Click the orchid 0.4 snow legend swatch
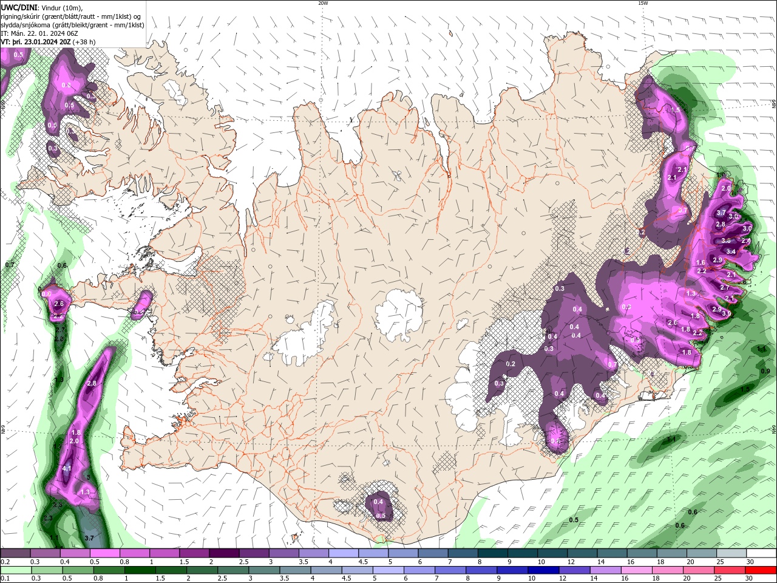 pos(75,553)
